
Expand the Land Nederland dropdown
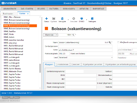tap(112, 58)
